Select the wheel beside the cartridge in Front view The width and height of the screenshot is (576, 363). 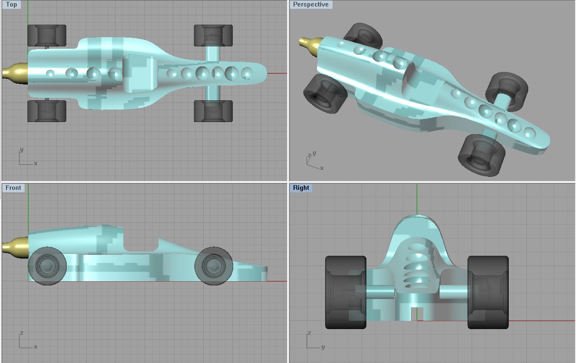pyautogui.click(x=47, y=266)
